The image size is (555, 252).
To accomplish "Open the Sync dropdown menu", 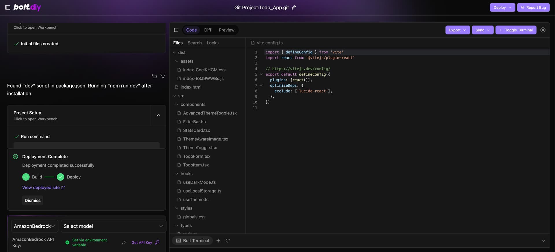I will coord(483,30).
